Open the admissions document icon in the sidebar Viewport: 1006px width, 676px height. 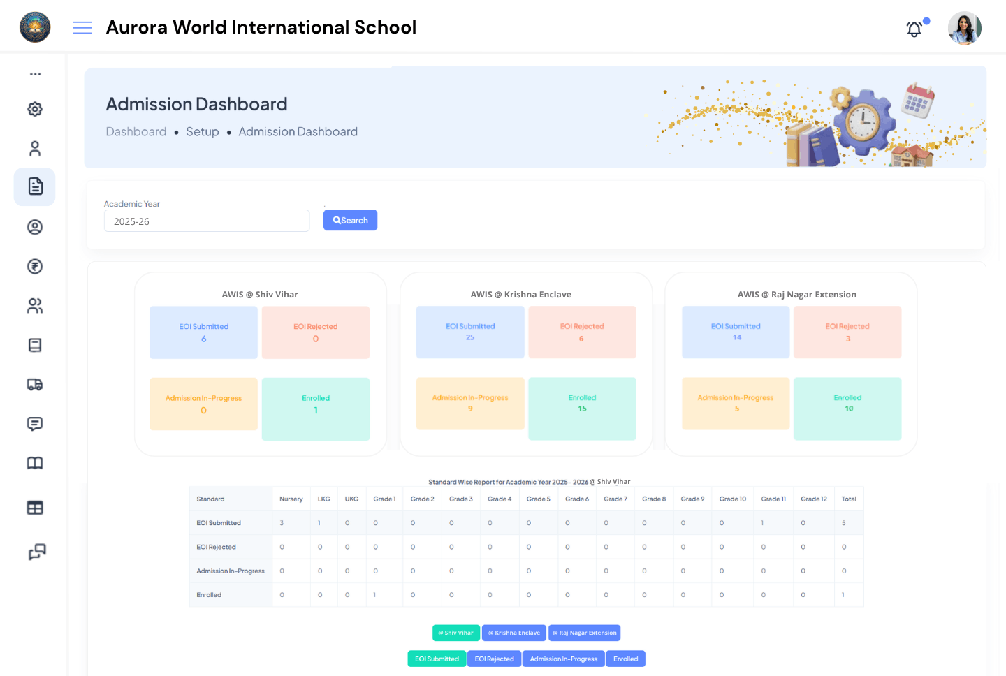point(34,186)
